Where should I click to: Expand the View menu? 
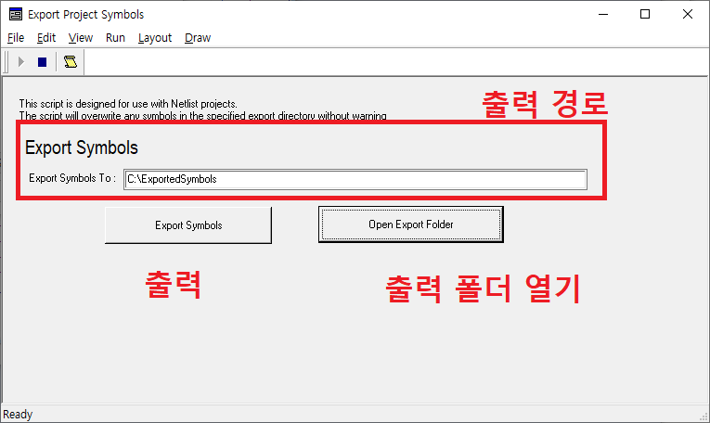[x=81, y=38]
